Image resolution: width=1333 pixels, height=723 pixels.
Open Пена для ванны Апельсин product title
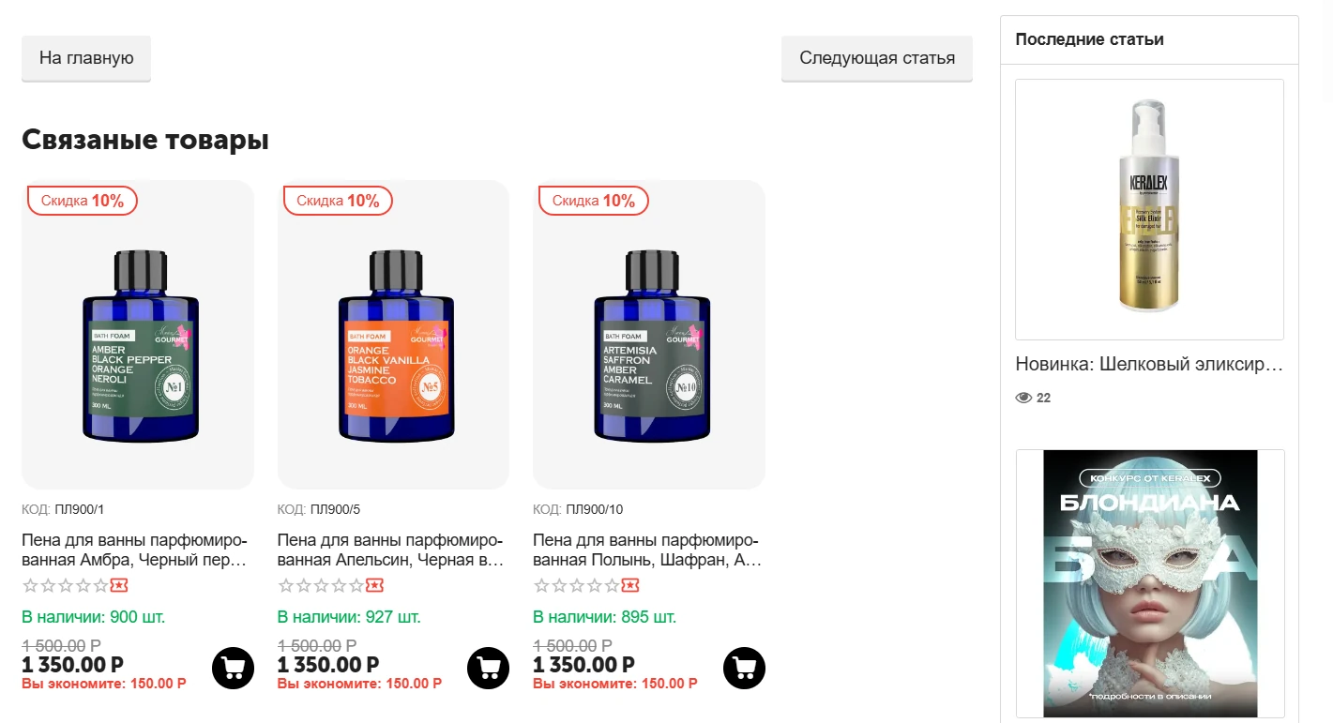click(390, 550)
